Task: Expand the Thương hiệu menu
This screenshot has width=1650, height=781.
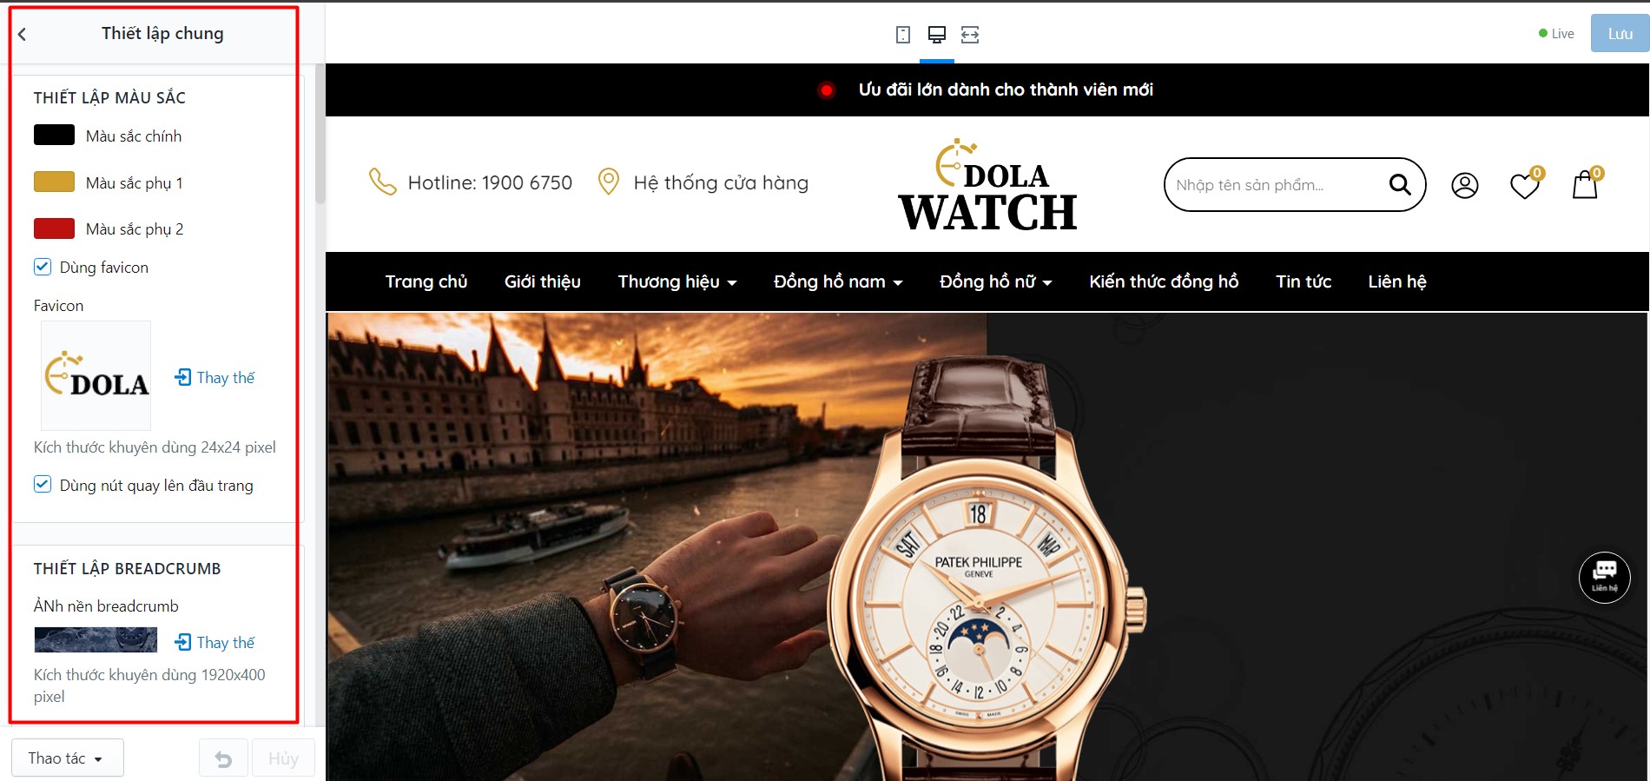Action: [677, 281]
